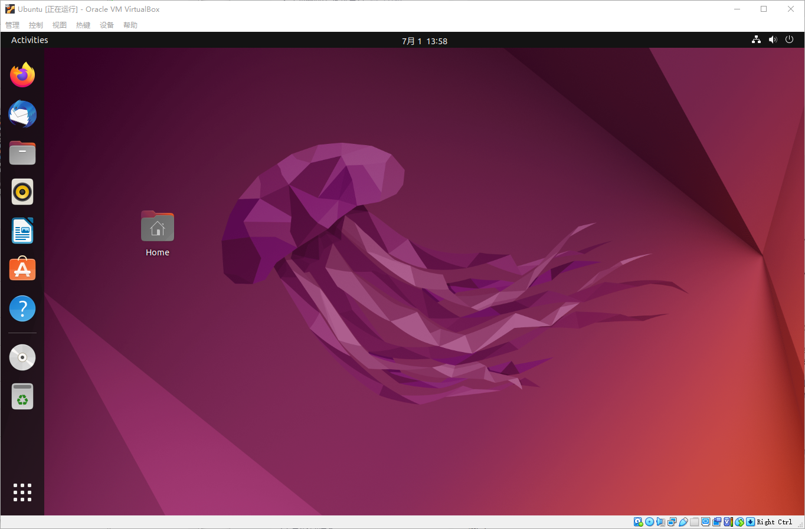
Task: Maximize the VirtualBox window
Action: [x=764, y=9]
